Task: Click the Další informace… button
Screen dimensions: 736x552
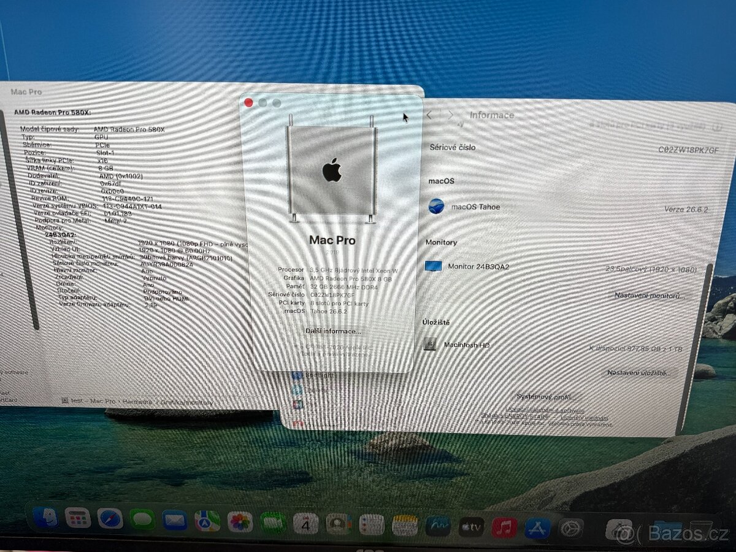Action: (333, 331)
